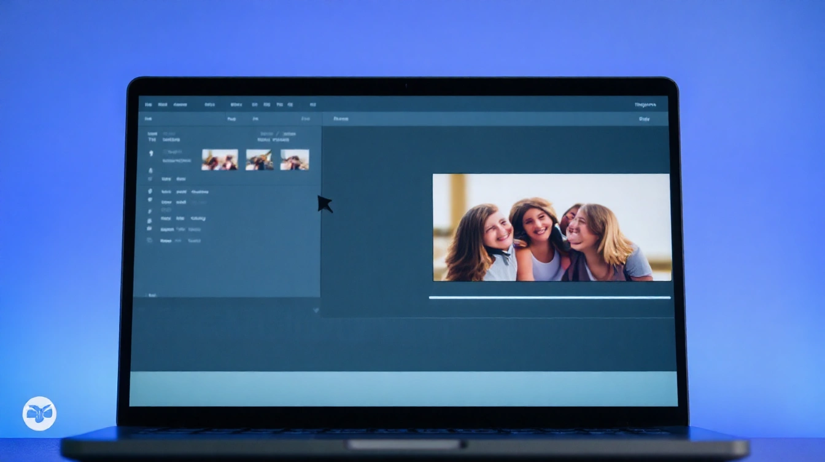Select the middle media thumbnail in the library
825x462 pixels.
[x=259, y=160]
